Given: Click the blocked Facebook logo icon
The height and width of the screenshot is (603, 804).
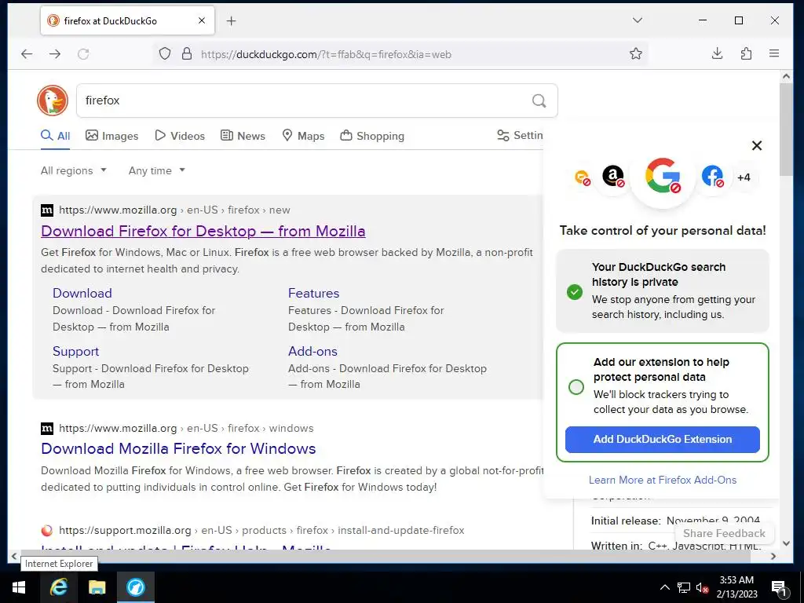Looking at the screenshot, I should [x=713, y=177].
